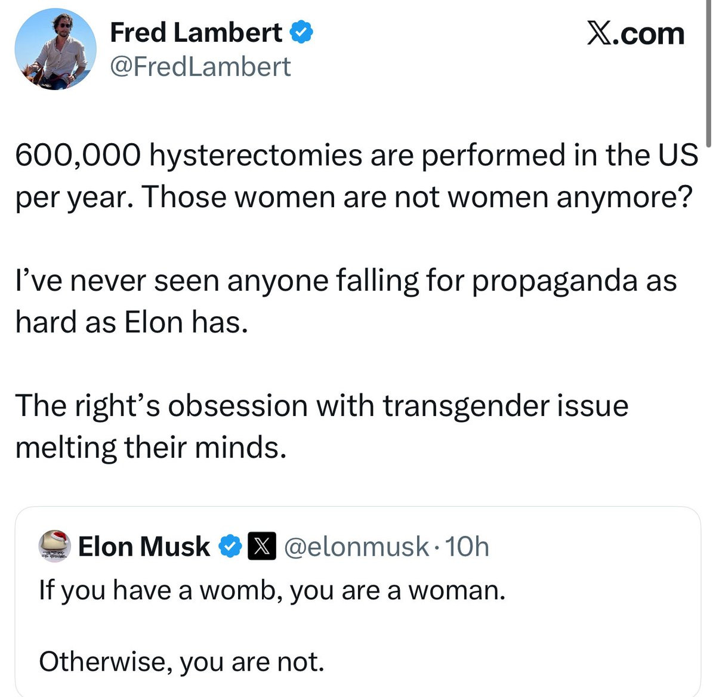The image size is (716, 697).
Task: Click the black X affiliation badge
Action: pyautogui.click(x=261, y=547)
